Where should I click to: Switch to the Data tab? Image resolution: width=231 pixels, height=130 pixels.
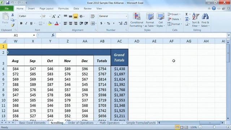tap(76, 9)
